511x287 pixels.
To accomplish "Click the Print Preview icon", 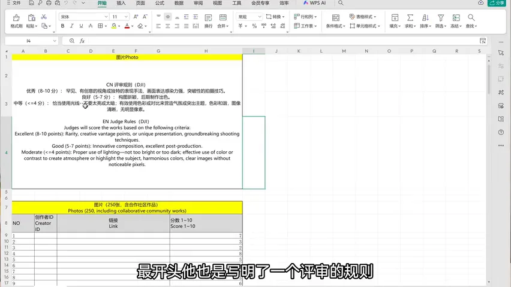I will click(58, 3).
